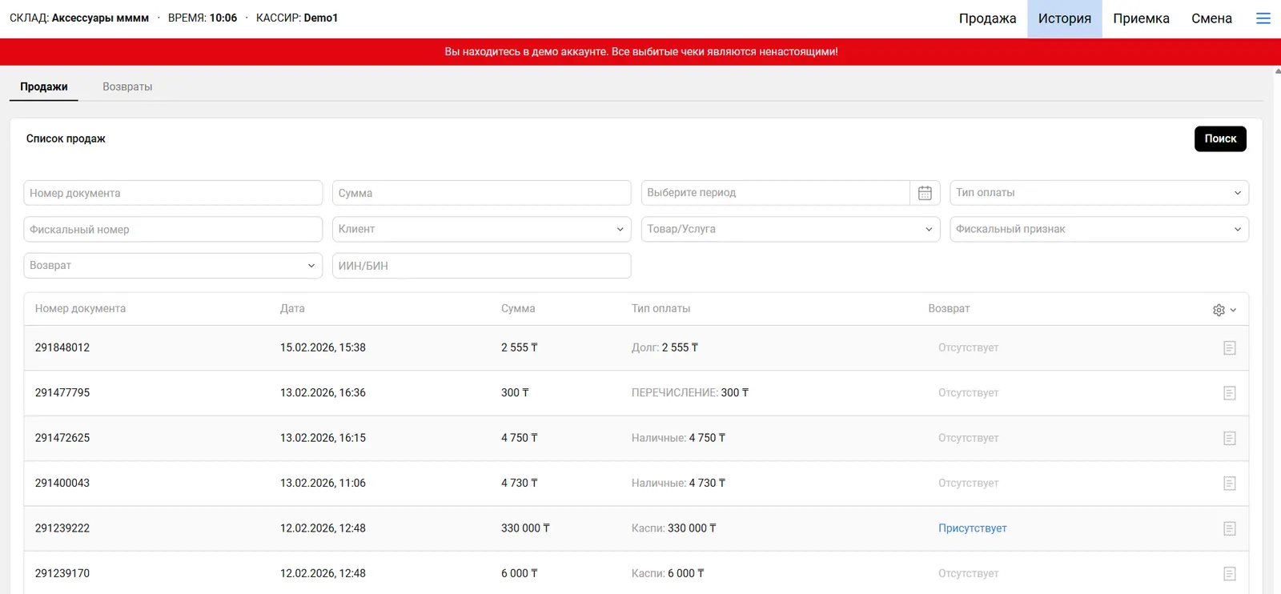The height and width of the screenshot is (594, 1281).
Task: Focus the Номер документа input field
Action: 172,193
